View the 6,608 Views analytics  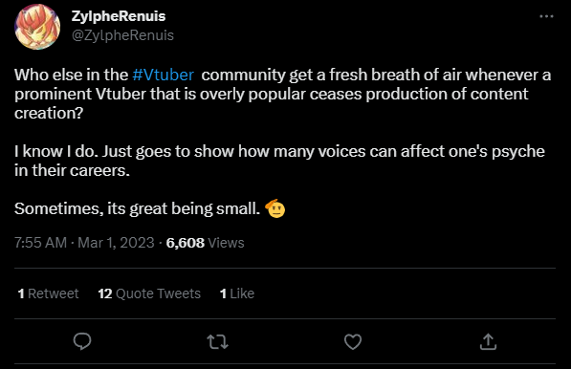point(205,243)
